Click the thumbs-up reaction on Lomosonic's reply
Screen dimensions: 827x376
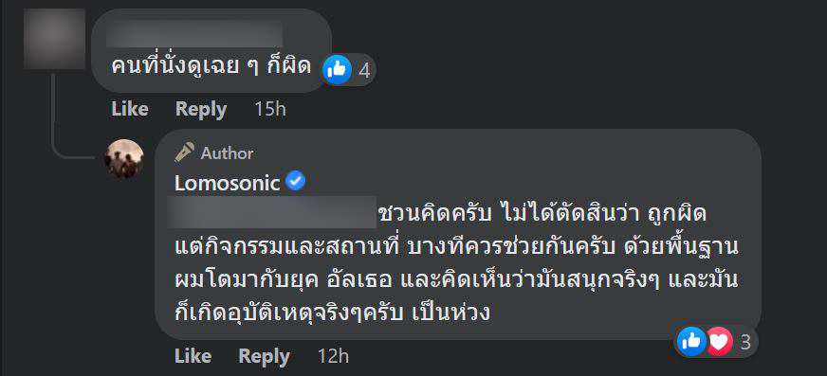(x=691, y=341)
